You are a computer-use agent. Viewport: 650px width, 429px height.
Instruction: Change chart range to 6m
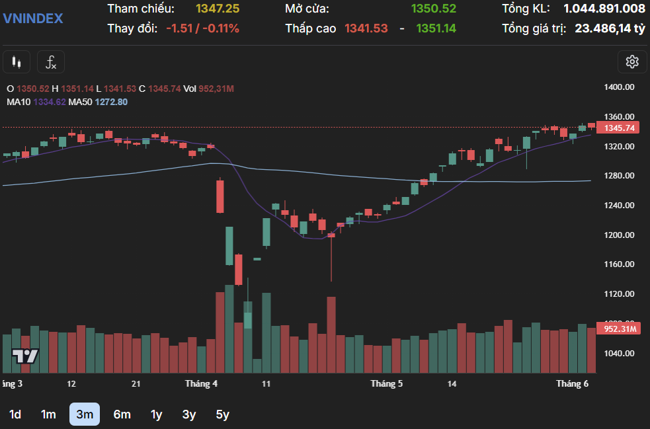coord(122,414)
